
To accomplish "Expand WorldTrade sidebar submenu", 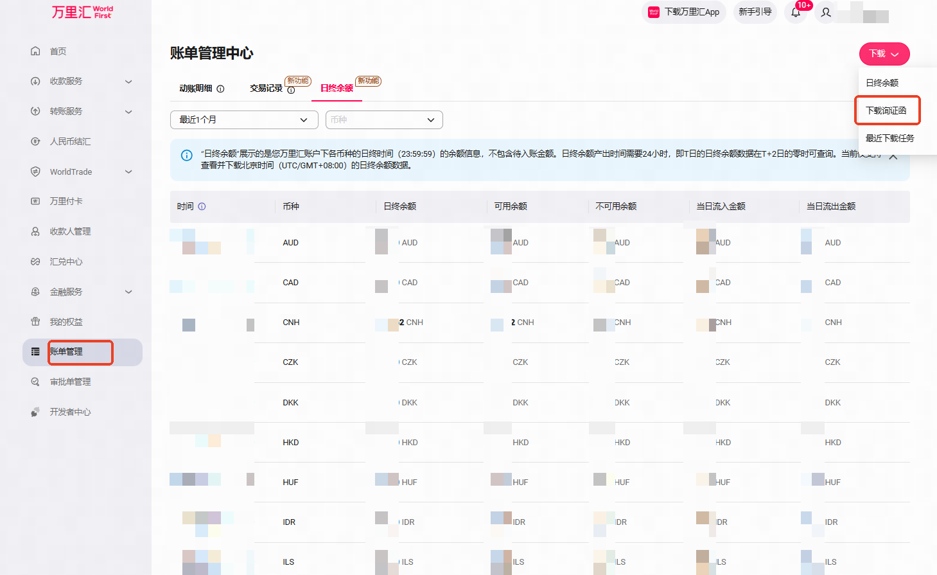I will (128, 172).
